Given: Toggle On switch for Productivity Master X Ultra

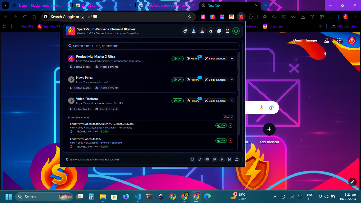Looking at the screenshot, I should [x=178, y=59].
